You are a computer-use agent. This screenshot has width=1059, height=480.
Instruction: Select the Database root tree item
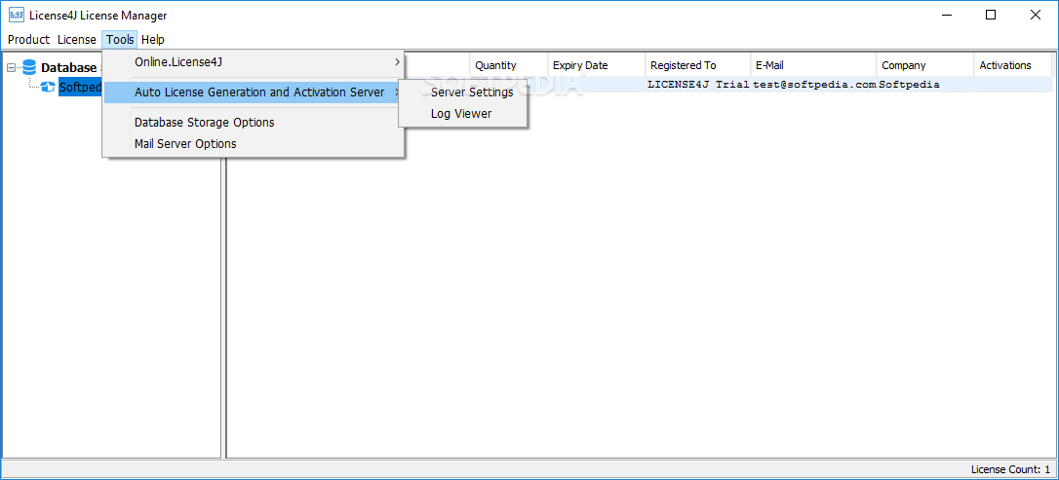click(69, 67)
